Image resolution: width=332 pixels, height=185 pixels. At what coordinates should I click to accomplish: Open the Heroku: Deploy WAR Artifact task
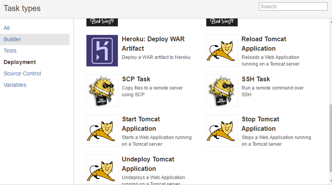tap(153, 44)
